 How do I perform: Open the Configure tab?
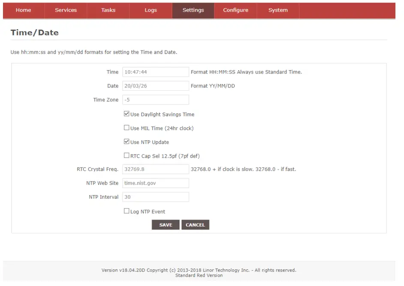[236, 10]
